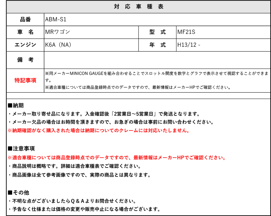Click the part number ABM-S1
The width and height of the screenshot is (271, 216).
[x=56, y=19]
